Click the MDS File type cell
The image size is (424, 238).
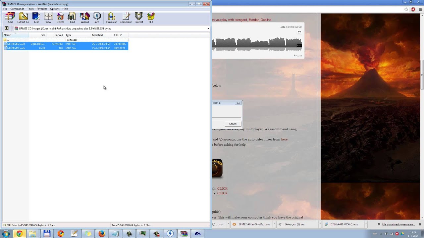71,48
